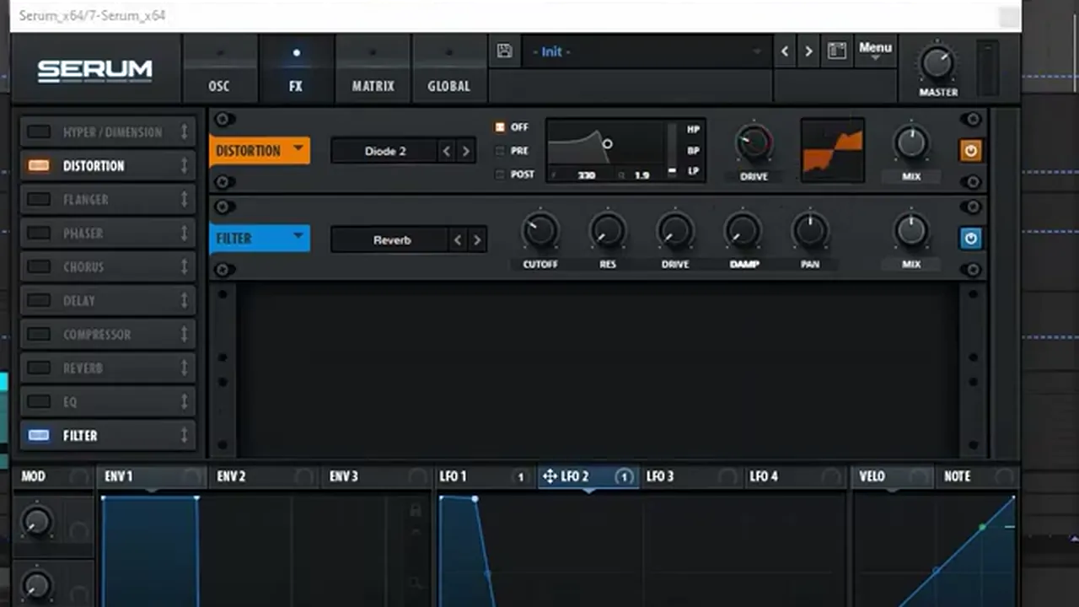1079x607 pixels.
Task: Click the filter RES knob
Action: point(607,231)
